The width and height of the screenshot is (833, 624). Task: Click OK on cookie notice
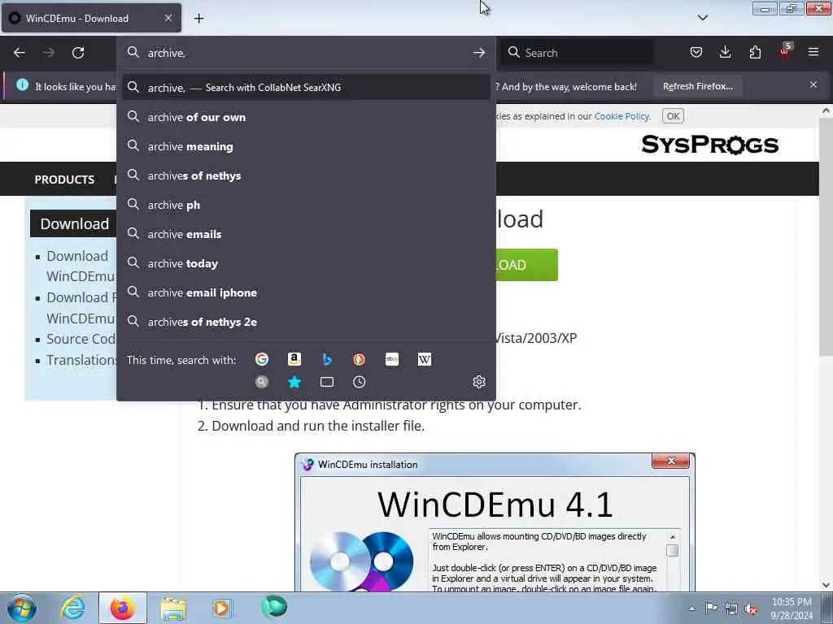point(673,116)
